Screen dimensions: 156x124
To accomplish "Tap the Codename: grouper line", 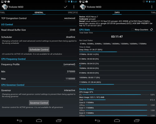I will [x=87, y=19].
